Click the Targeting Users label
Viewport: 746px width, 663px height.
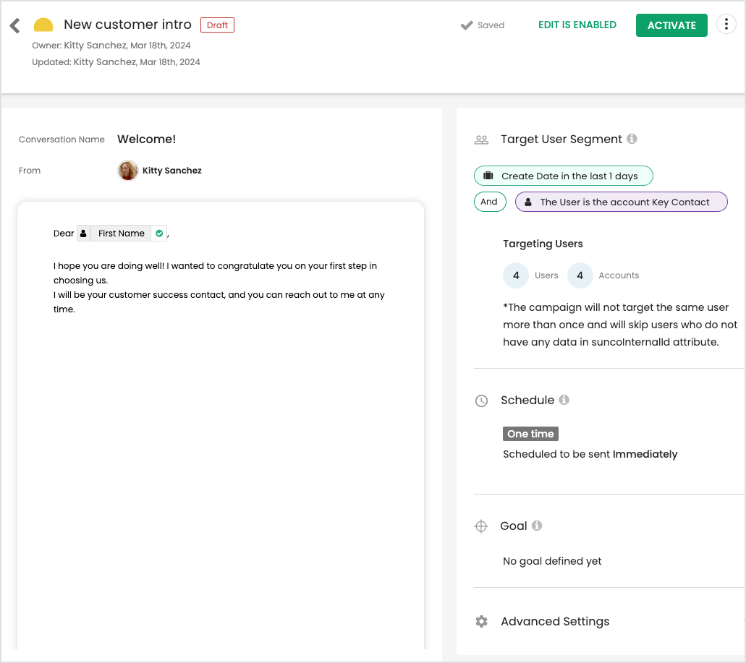(x=543, y=244)
